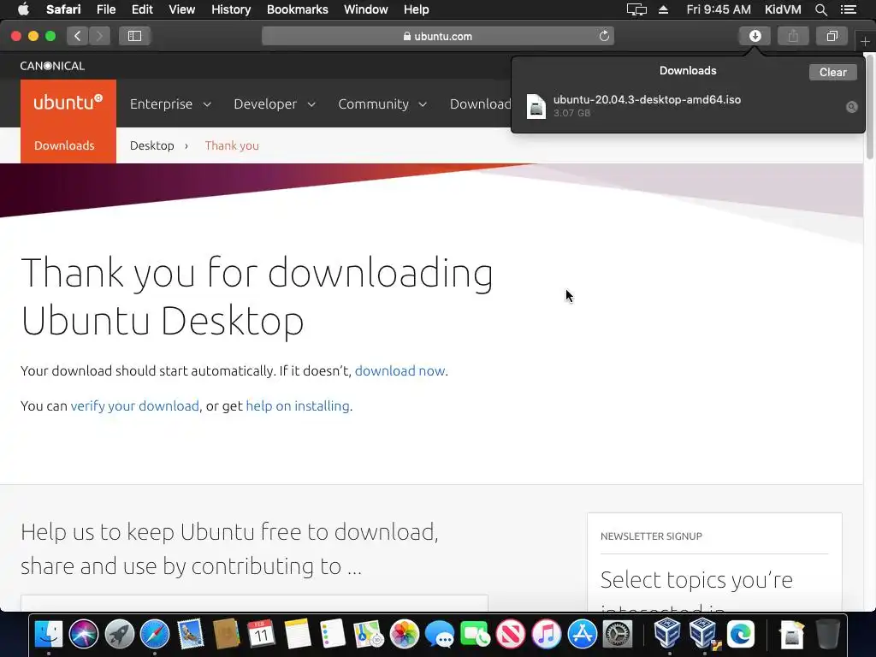The height and width of the screenshot is (657, 876).
Task: Click the Ubuntu logo
Action: [x=68, y=103]
